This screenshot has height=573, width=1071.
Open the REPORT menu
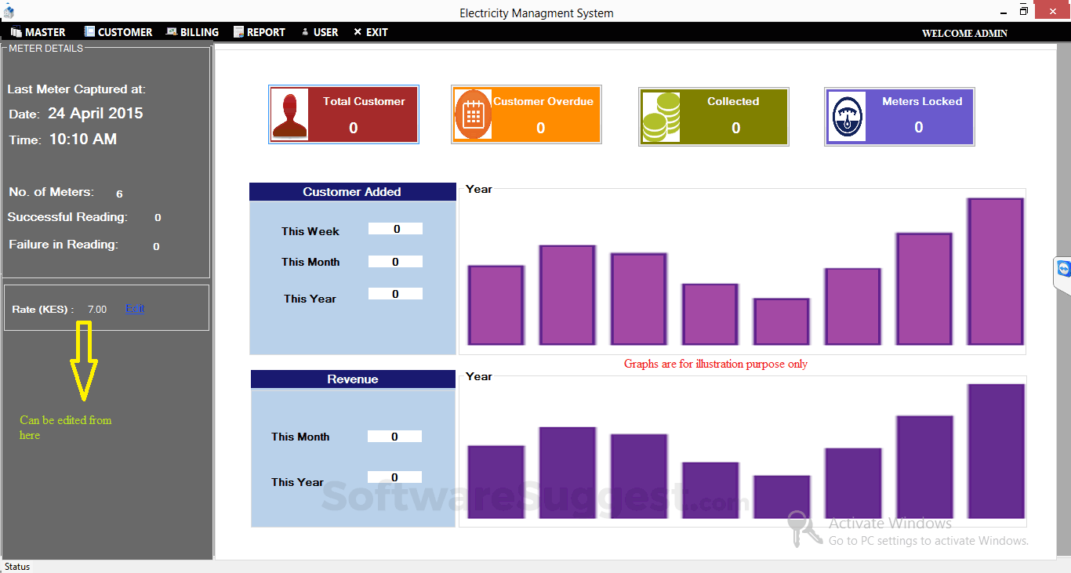click(265, 31)
